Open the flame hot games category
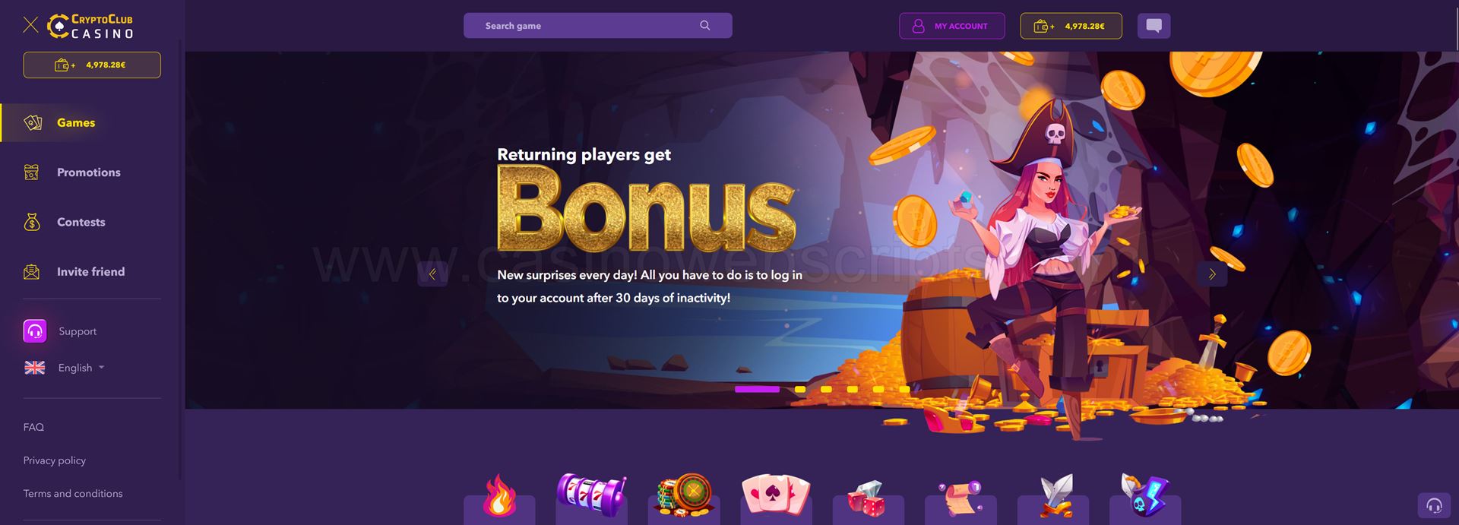The width and height of the screenshot is (1459, 525). [x=499, y=498]
